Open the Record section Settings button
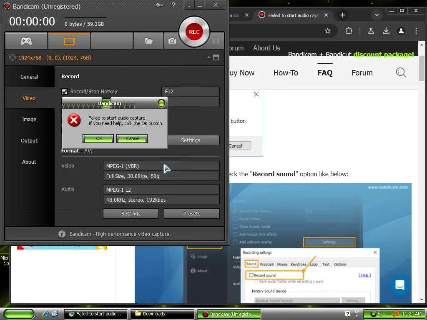 tap(193, 140)
